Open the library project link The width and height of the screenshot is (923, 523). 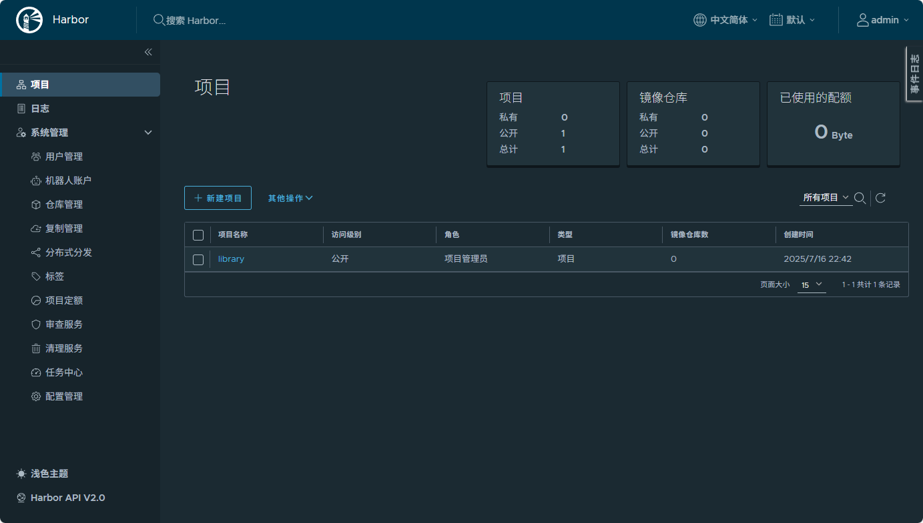231,259
